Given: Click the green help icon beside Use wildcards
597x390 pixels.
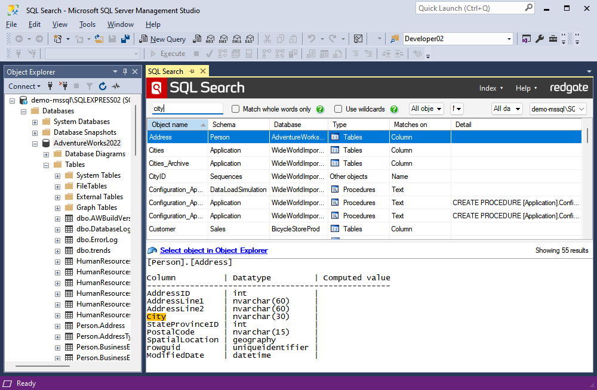Looking at the screenshot, I should [x=394, y=109].
